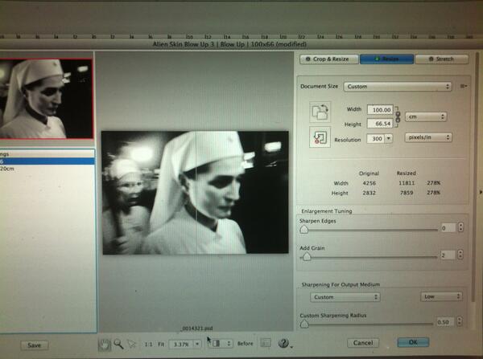Open the cm units dropdown
The image size is (483, 359).
(426, 116)
